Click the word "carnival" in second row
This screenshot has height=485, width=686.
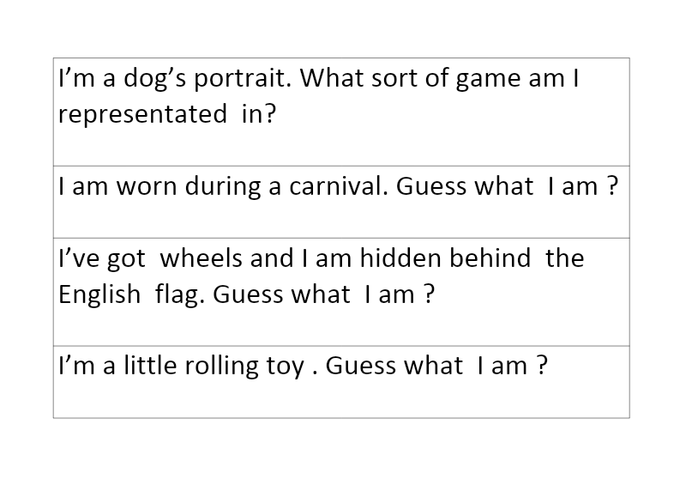coord(339,186)
